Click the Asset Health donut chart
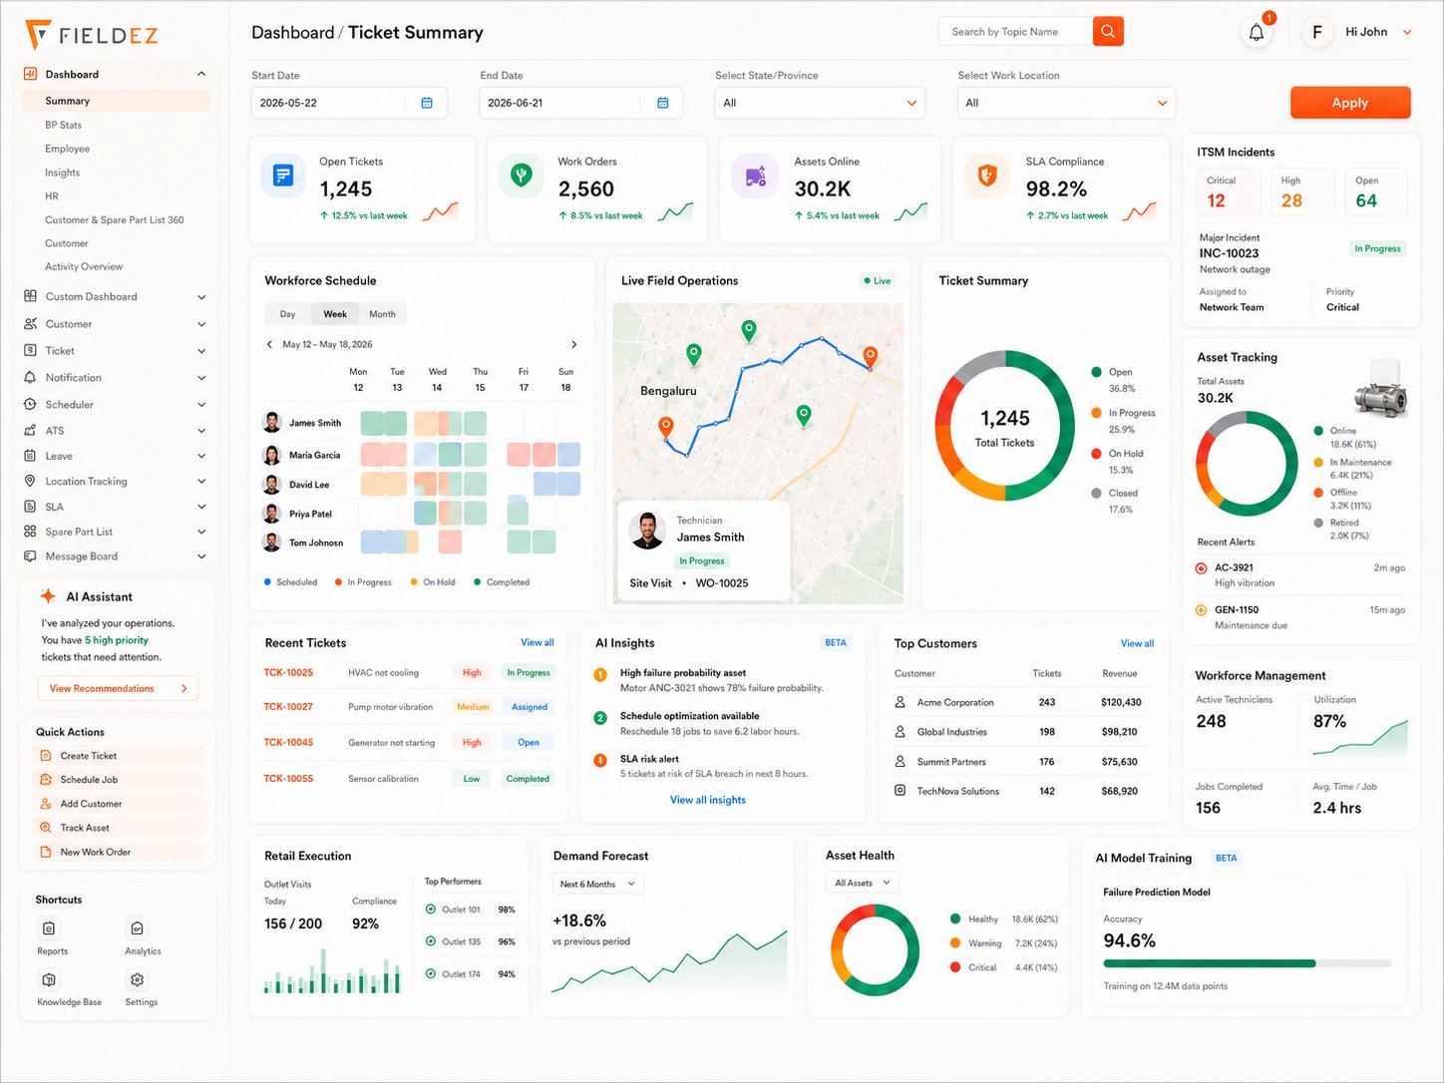 (x=875, y=950)
